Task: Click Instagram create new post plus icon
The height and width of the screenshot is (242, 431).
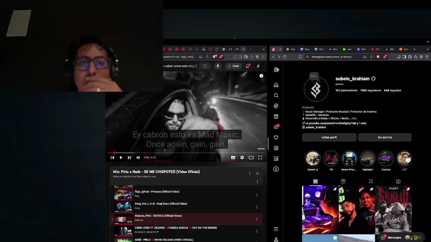Action: click(x=276, y=148)
